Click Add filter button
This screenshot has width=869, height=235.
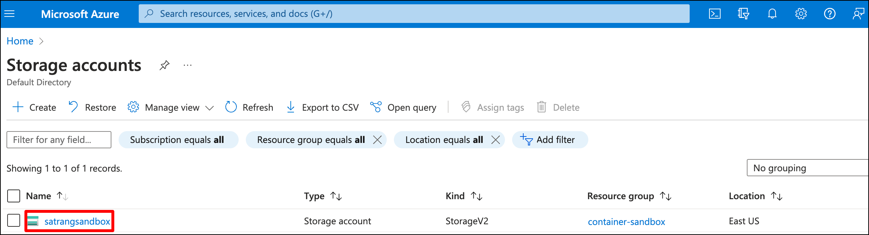tap(550, 140)
